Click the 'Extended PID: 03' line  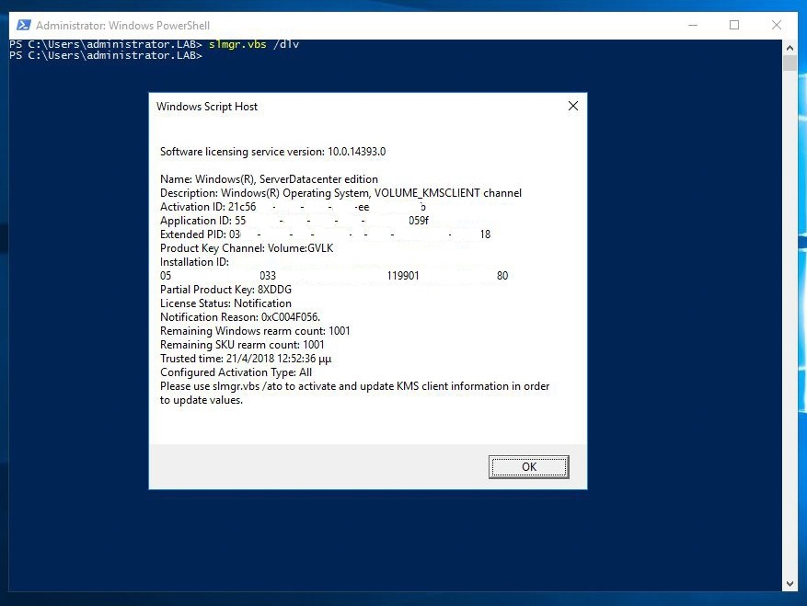click(325, 234)
